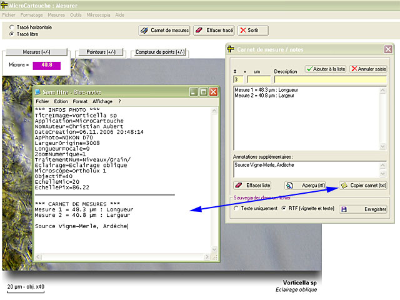Click the measures list scroll down arrow

point(382,147)
